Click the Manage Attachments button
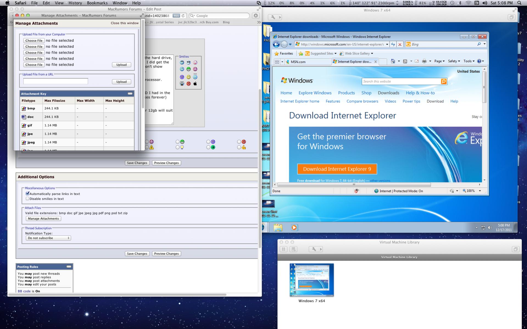Image resolution: width=527 pixels, height=329 pixels. point(43,218)
